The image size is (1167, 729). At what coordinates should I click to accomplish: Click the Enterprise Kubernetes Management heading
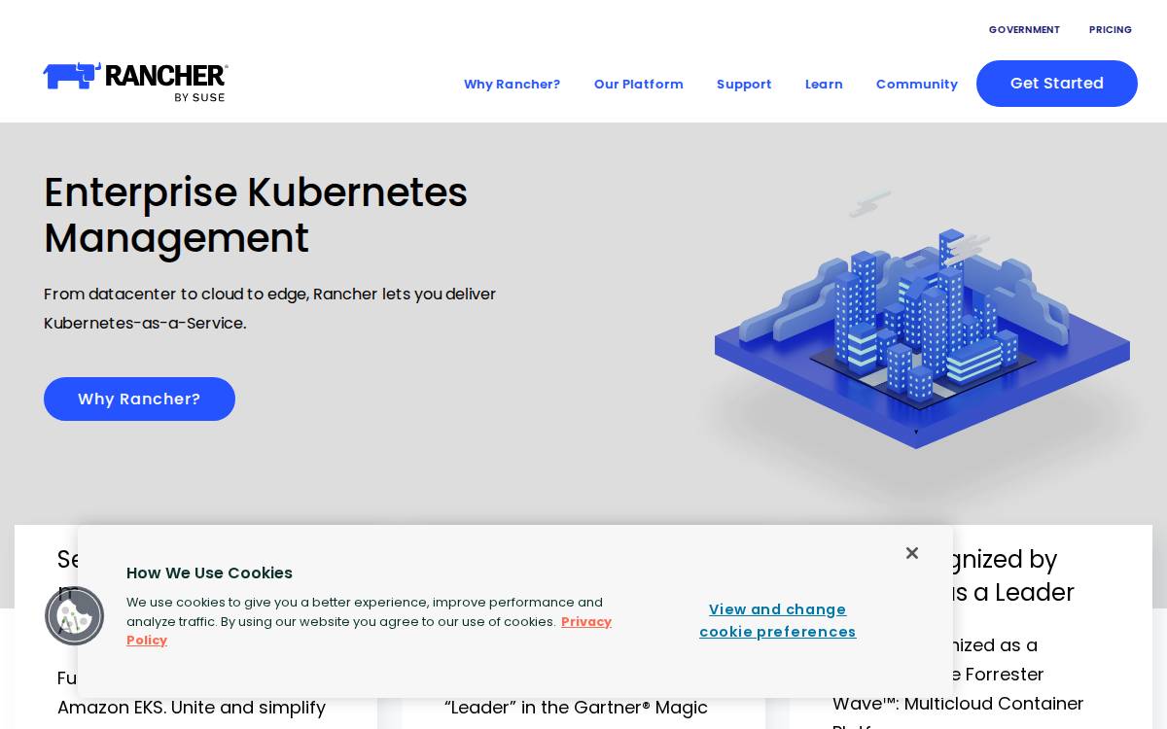click(256, 215)
